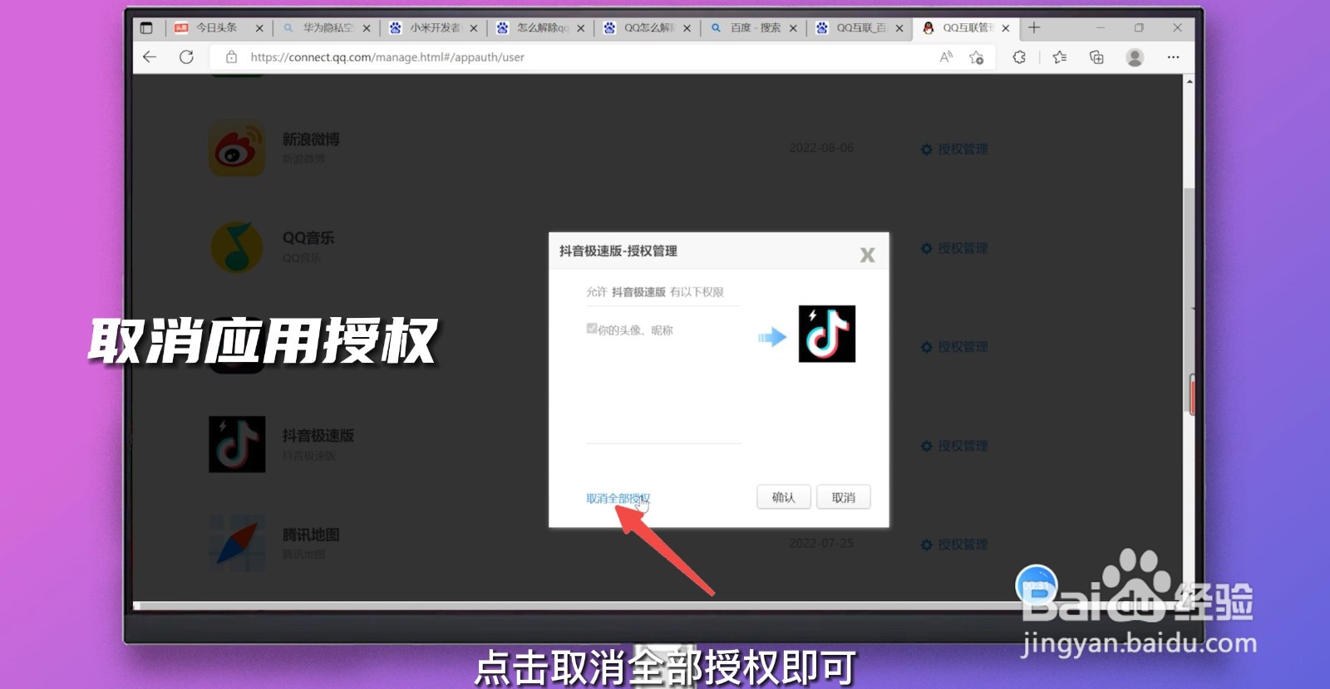Close the 今日头条 tab
The width and height of the screenshot is (1330, 689).
click(x=259, y=28)
